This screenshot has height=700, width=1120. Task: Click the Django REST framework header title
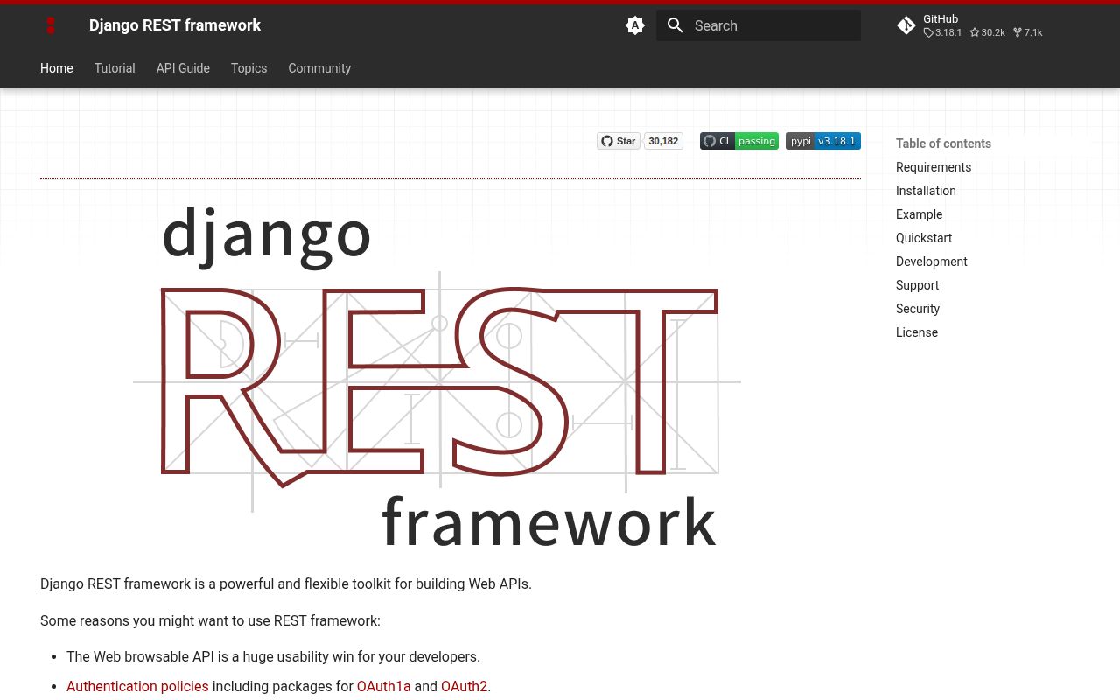[x=175, y=25]
